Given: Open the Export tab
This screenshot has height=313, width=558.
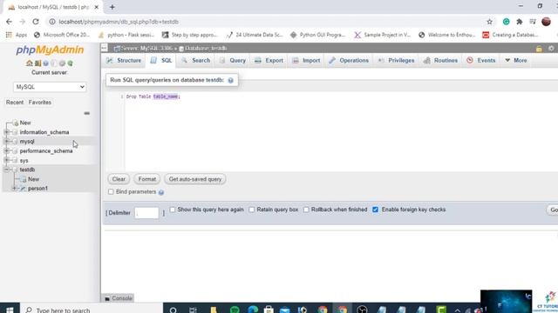Looking at the screenshot, I should pos(269,60).
